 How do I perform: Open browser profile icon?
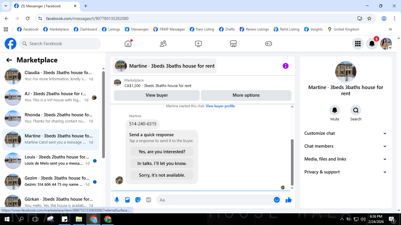(384, 18)
